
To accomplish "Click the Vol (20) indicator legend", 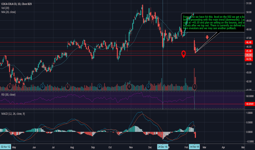I will (5, 8).
